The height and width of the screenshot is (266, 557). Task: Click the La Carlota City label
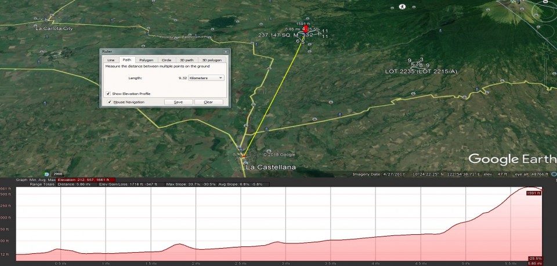point(54,28)
